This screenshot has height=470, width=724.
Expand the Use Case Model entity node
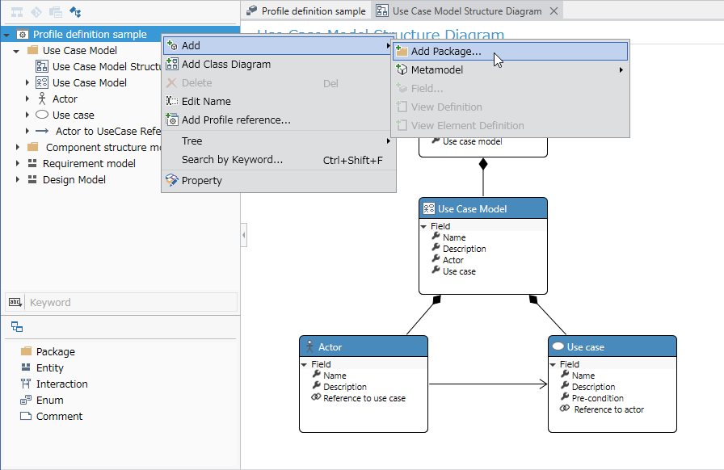point(27,82)
